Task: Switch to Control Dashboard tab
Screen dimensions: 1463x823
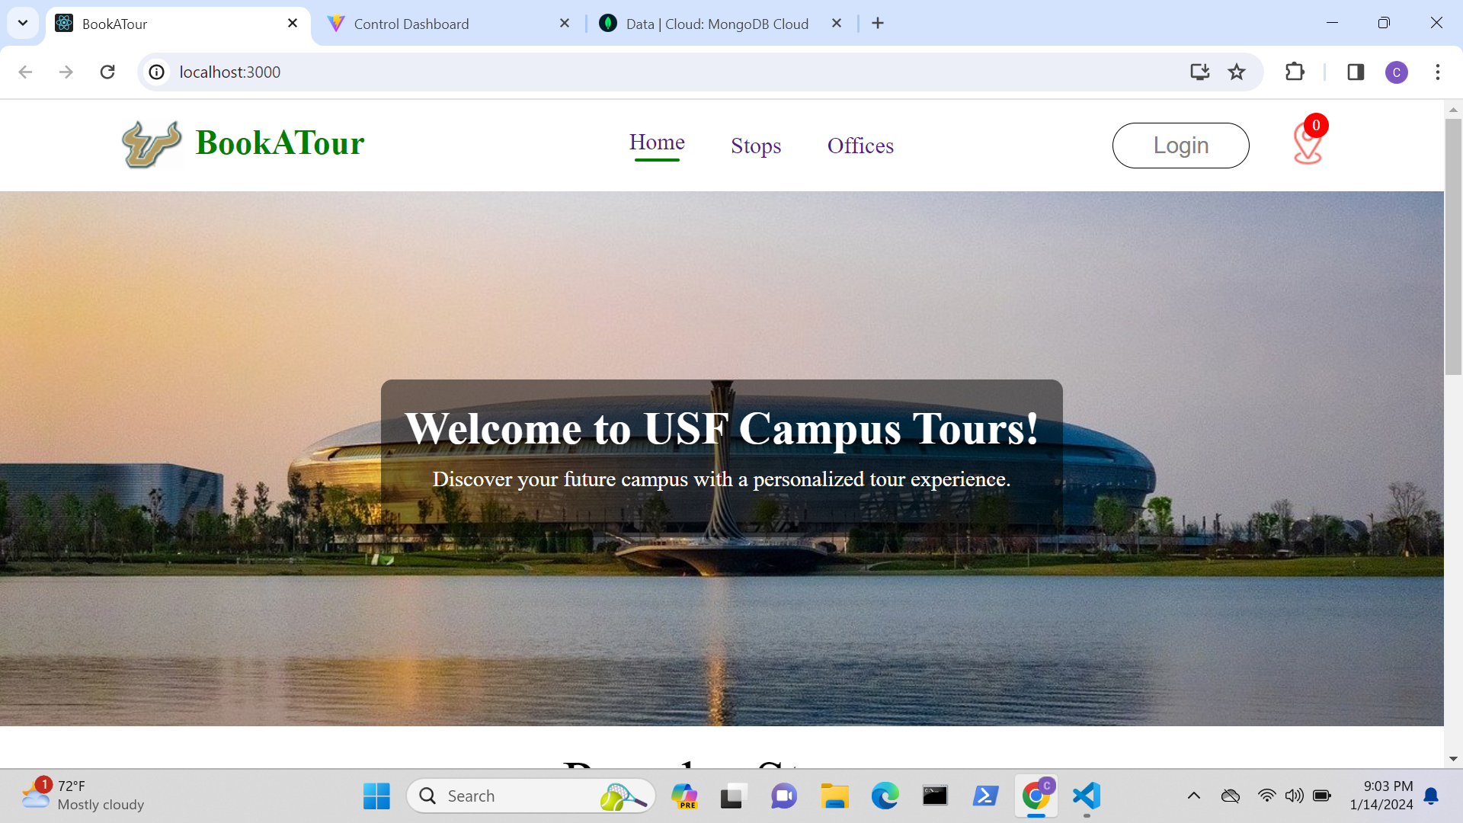Action: coord(411,24)
